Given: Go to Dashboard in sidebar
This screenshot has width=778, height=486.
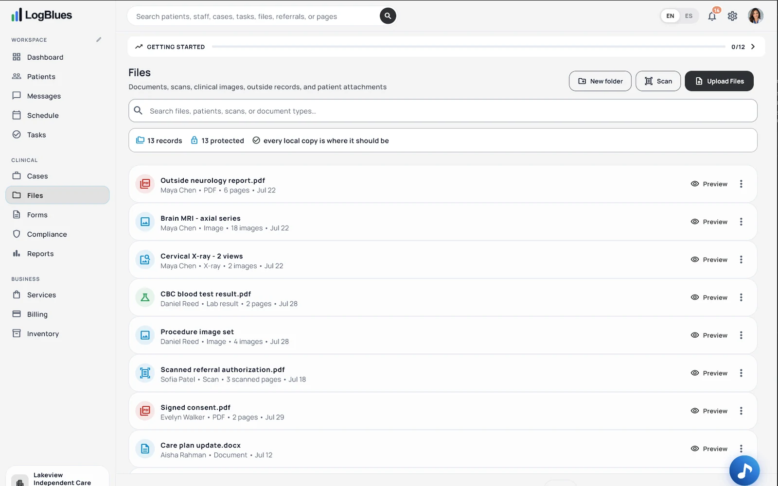Looking at the screenshot, I should [57, 57].
